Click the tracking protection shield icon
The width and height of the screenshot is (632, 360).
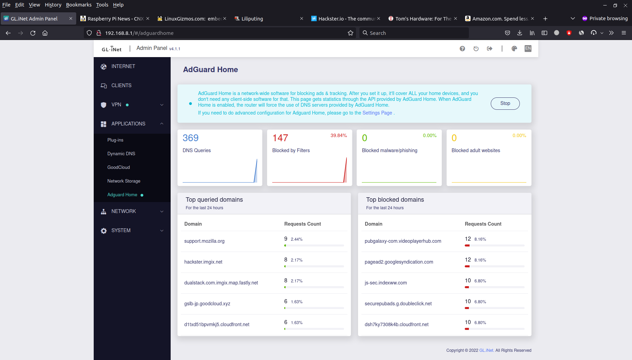click(89, 33)
